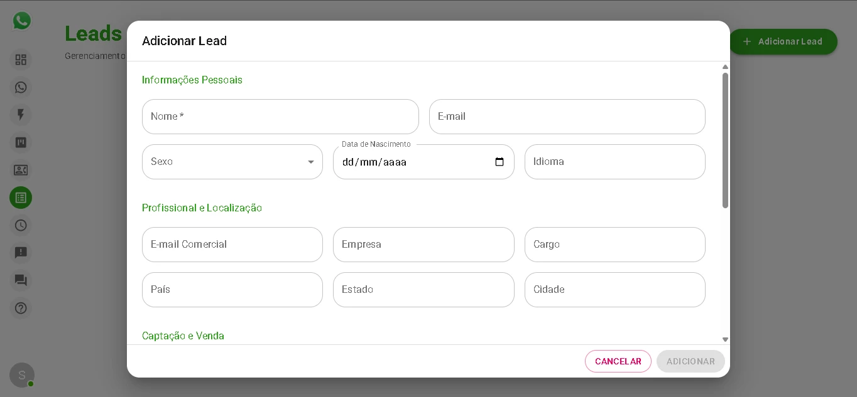Open the clock schedules icon
Viewport: 857px width, 397px height.
point(21,225)
